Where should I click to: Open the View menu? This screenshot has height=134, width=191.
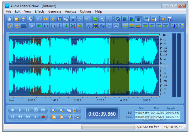pos(28,12)
